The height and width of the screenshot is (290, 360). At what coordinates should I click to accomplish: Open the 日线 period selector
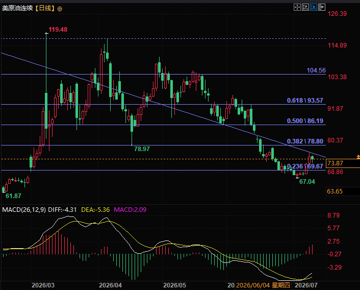tap(45, 9)
